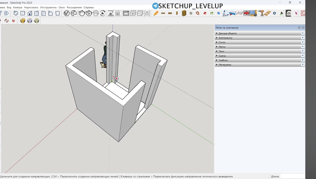Image resolution: width=316 pixels, height=179 pixels.
Task: Click the panel cart icon
Action: (253, 13)
